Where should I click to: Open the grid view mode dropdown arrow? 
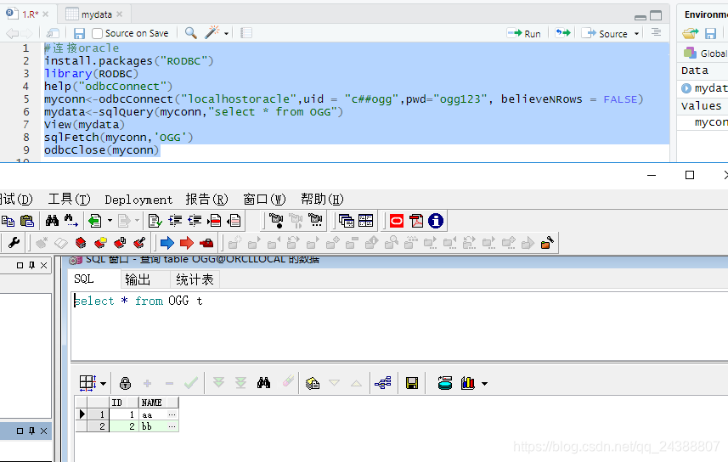(x=103, y=384)
